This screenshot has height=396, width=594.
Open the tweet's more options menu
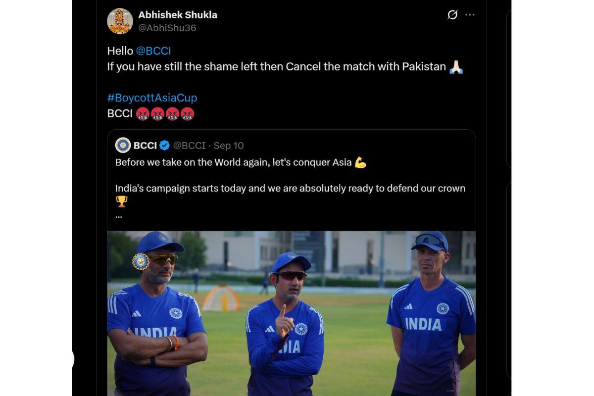click(469, 15)
